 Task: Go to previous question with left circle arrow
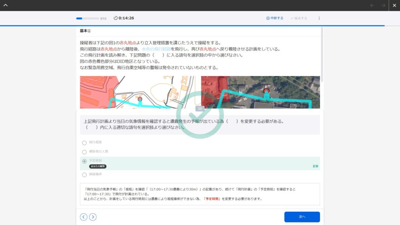pos(84,217)
